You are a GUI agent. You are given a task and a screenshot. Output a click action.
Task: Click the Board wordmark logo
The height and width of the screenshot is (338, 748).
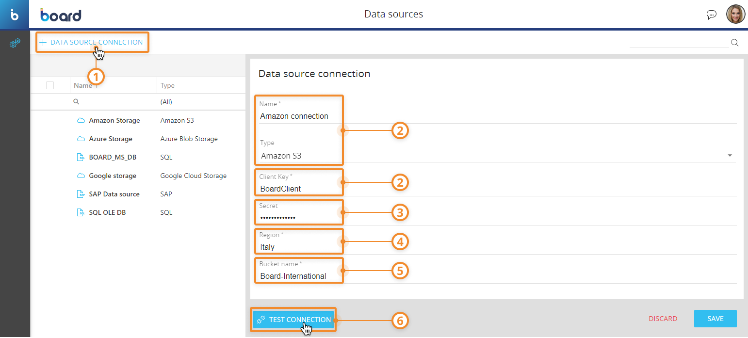coord(61,15)
